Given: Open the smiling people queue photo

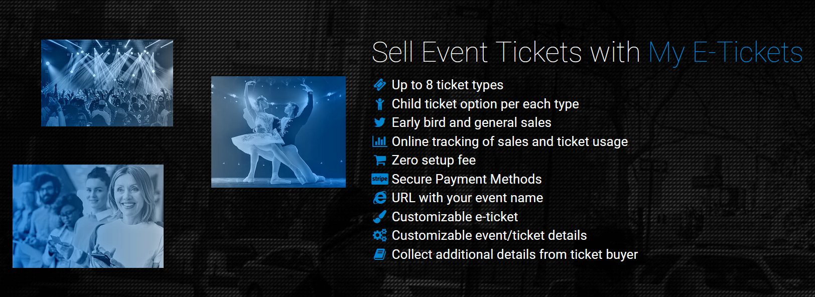Looking at the screenshot, I should [88, 216].
